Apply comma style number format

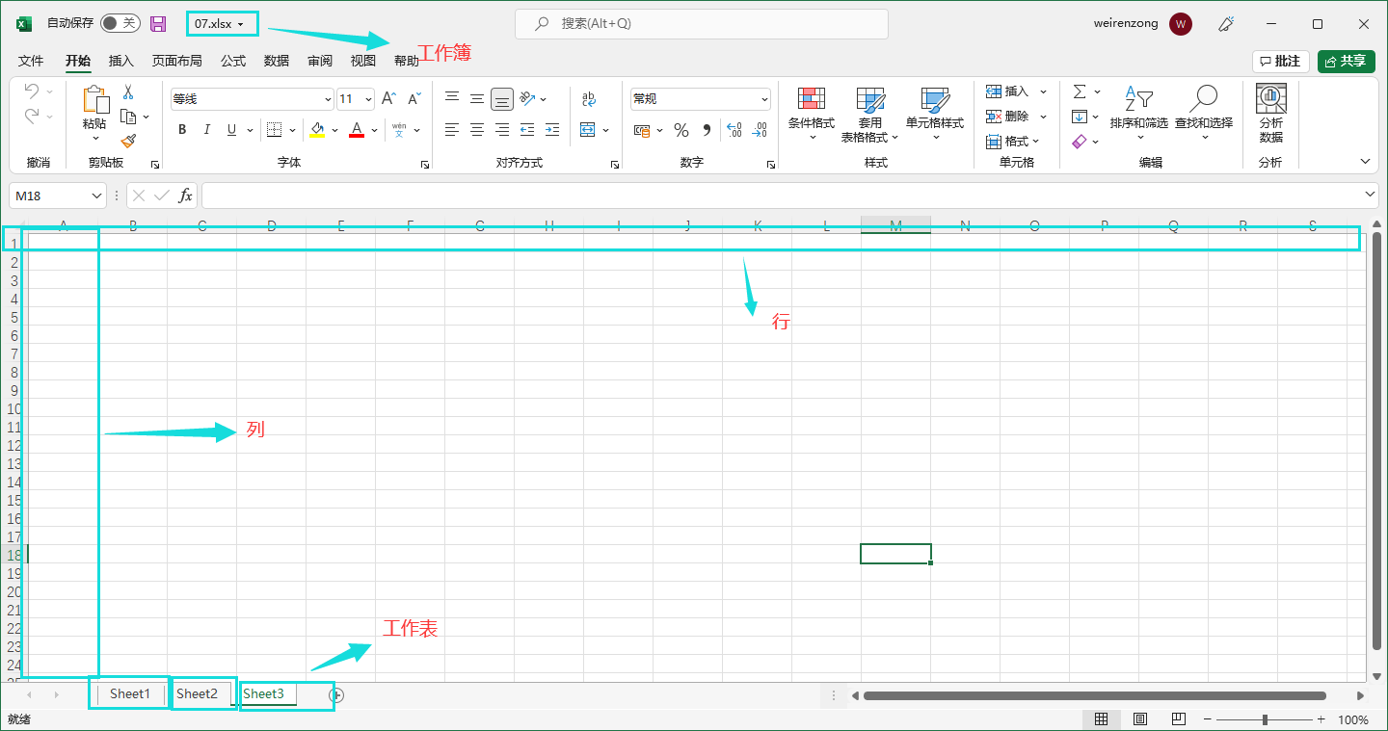click(x=707, y=130)
